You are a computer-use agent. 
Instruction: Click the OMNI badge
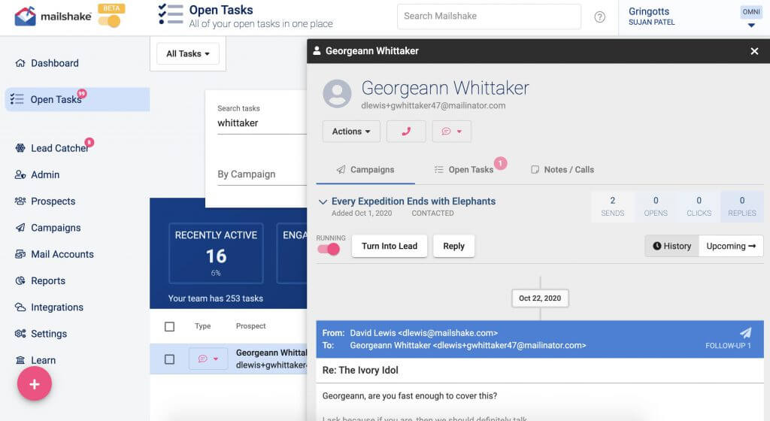pos(751,12)
